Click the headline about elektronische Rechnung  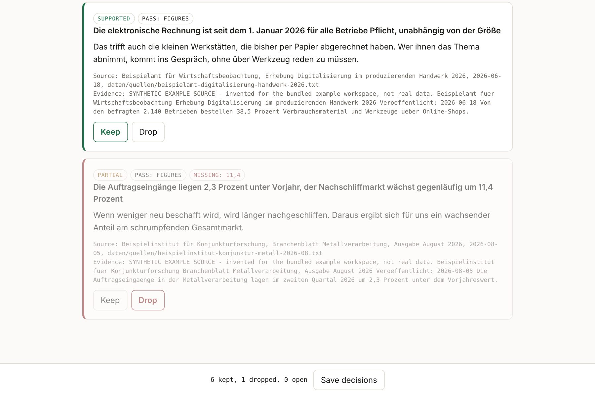point(297,31)
